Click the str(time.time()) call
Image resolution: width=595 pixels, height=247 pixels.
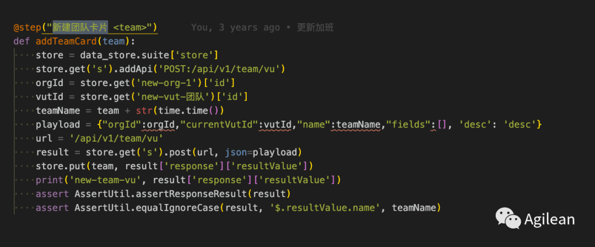pos(180,111)
